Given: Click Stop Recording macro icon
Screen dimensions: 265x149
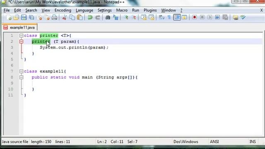Looking at the screenshot, I should point(202,17).
